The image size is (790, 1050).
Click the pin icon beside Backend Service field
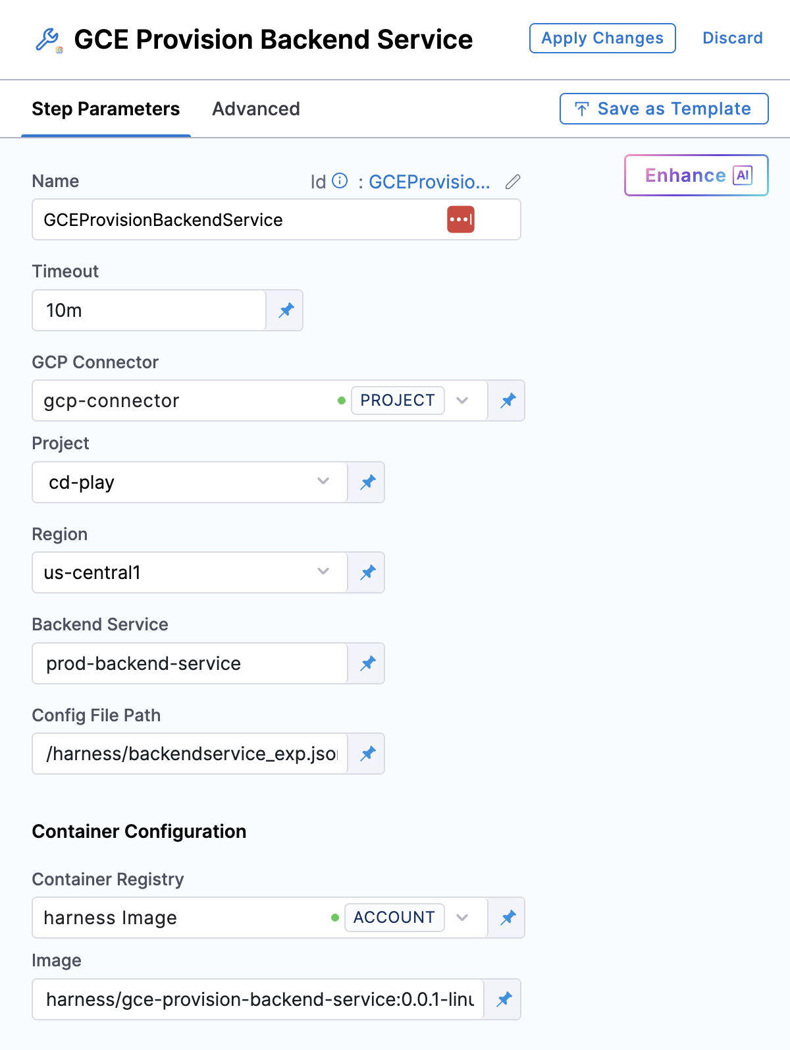pyautogui.click(x=367, y=663)
